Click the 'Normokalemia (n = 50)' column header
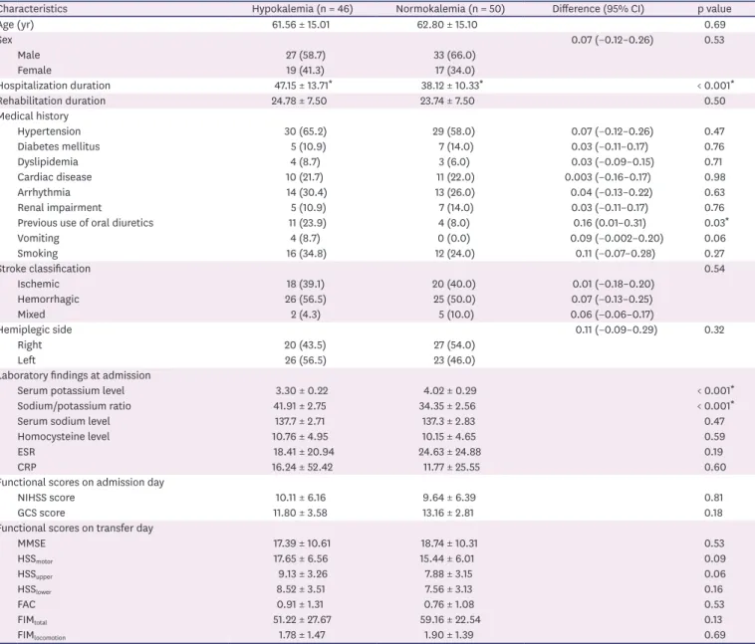 point(450,9)
